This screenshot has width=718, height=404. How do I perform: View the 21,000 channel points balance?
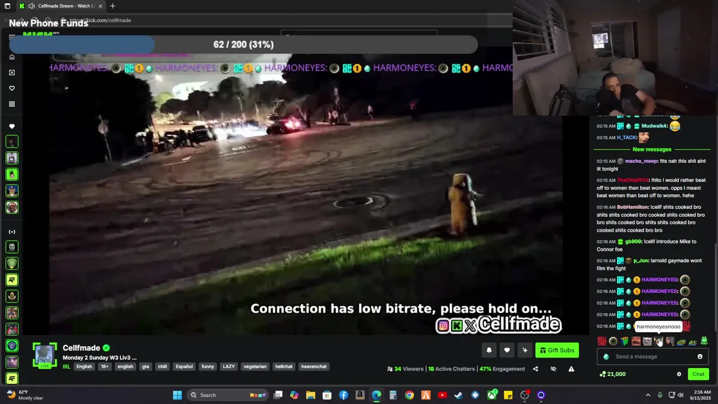pyautogui.click(x=613, y=374)
